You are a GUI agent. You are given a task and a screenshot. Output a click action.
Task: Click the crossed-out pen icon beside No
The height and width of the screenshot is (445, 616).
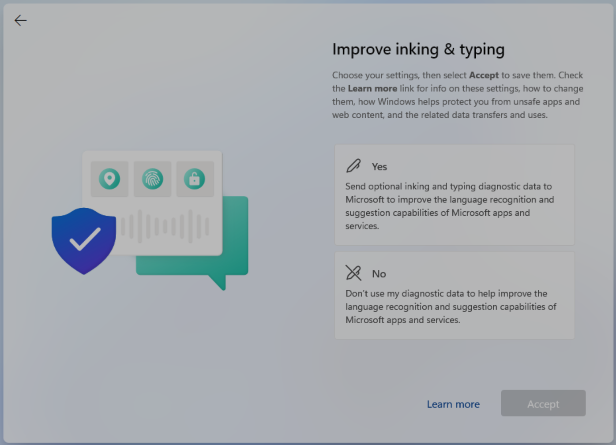(353, 273)
